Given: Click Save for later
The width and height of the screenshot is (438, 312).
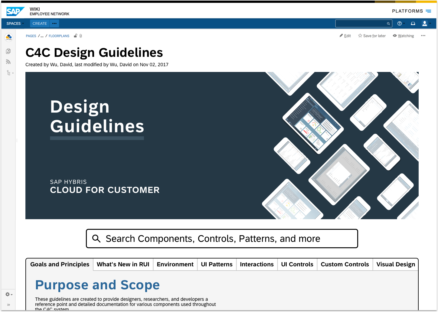Looking at the screenshot, I should pyautogui.click(x=372, y=36).
